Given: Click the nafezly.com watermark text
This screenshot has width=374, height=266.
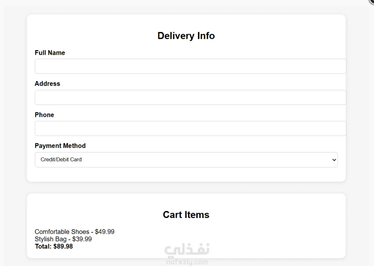Looking at the screenshot, I should 187,262.
